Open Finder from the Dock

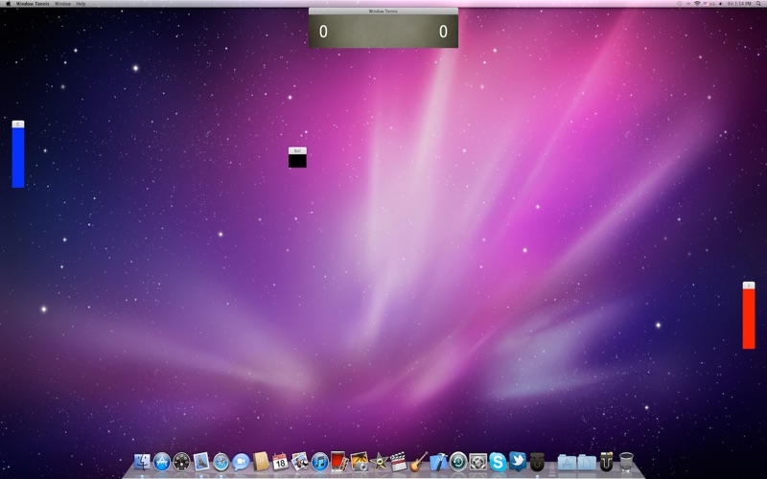click(x=142, y=462)
